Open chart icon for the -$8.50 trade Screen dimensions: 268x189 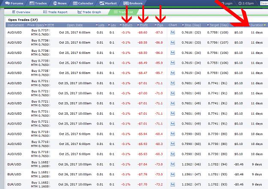click(x=173, y=53)
